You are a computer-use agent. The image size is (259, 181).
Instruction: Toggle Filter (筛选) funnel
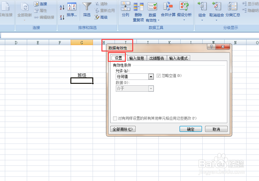pyautogui.click(x=87, y=10)
